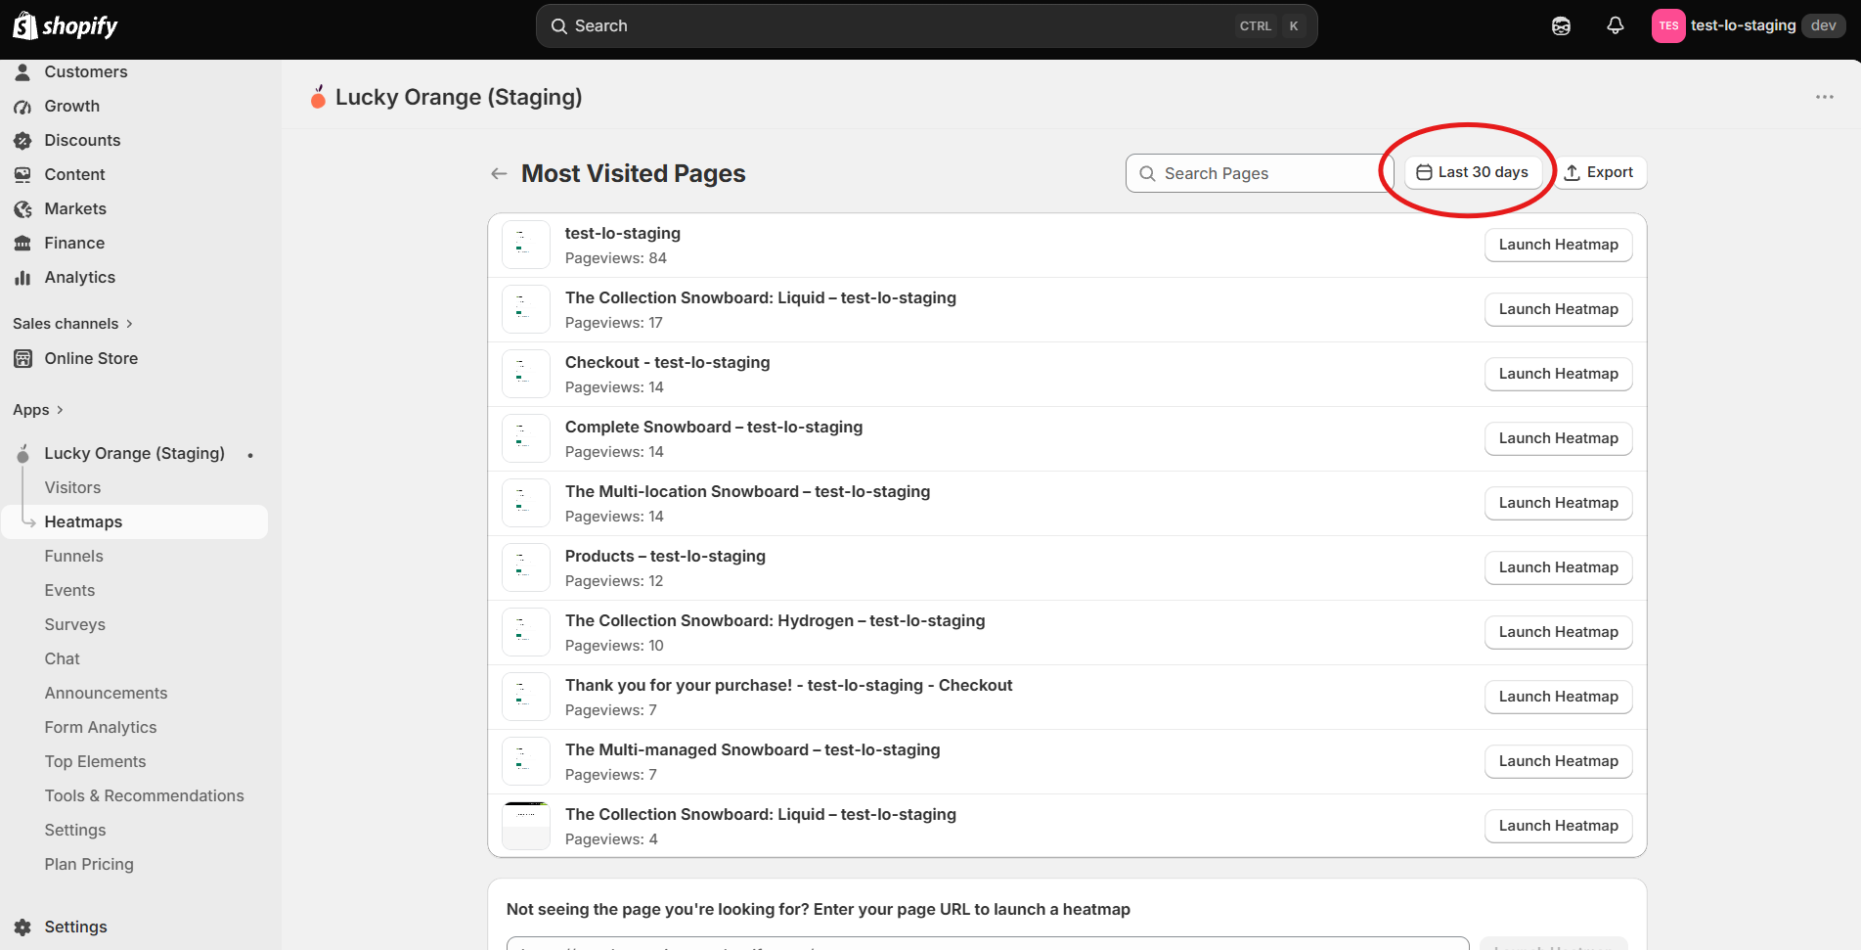Go to Events page
The height and width of the screenshot is (950, 1861).
69,590
